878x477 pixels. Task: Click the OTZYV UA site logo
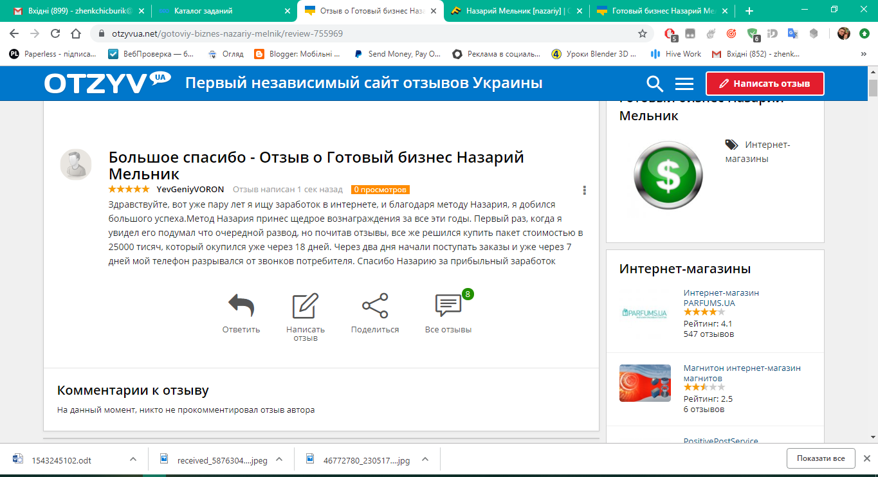pos(107,83)
